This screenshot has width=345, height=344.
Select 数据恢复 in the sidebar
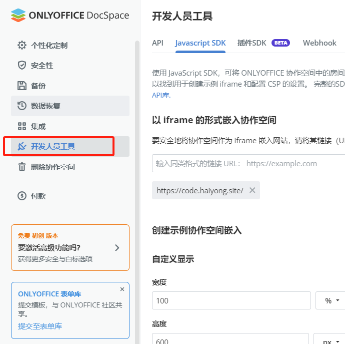click(70, 106)
